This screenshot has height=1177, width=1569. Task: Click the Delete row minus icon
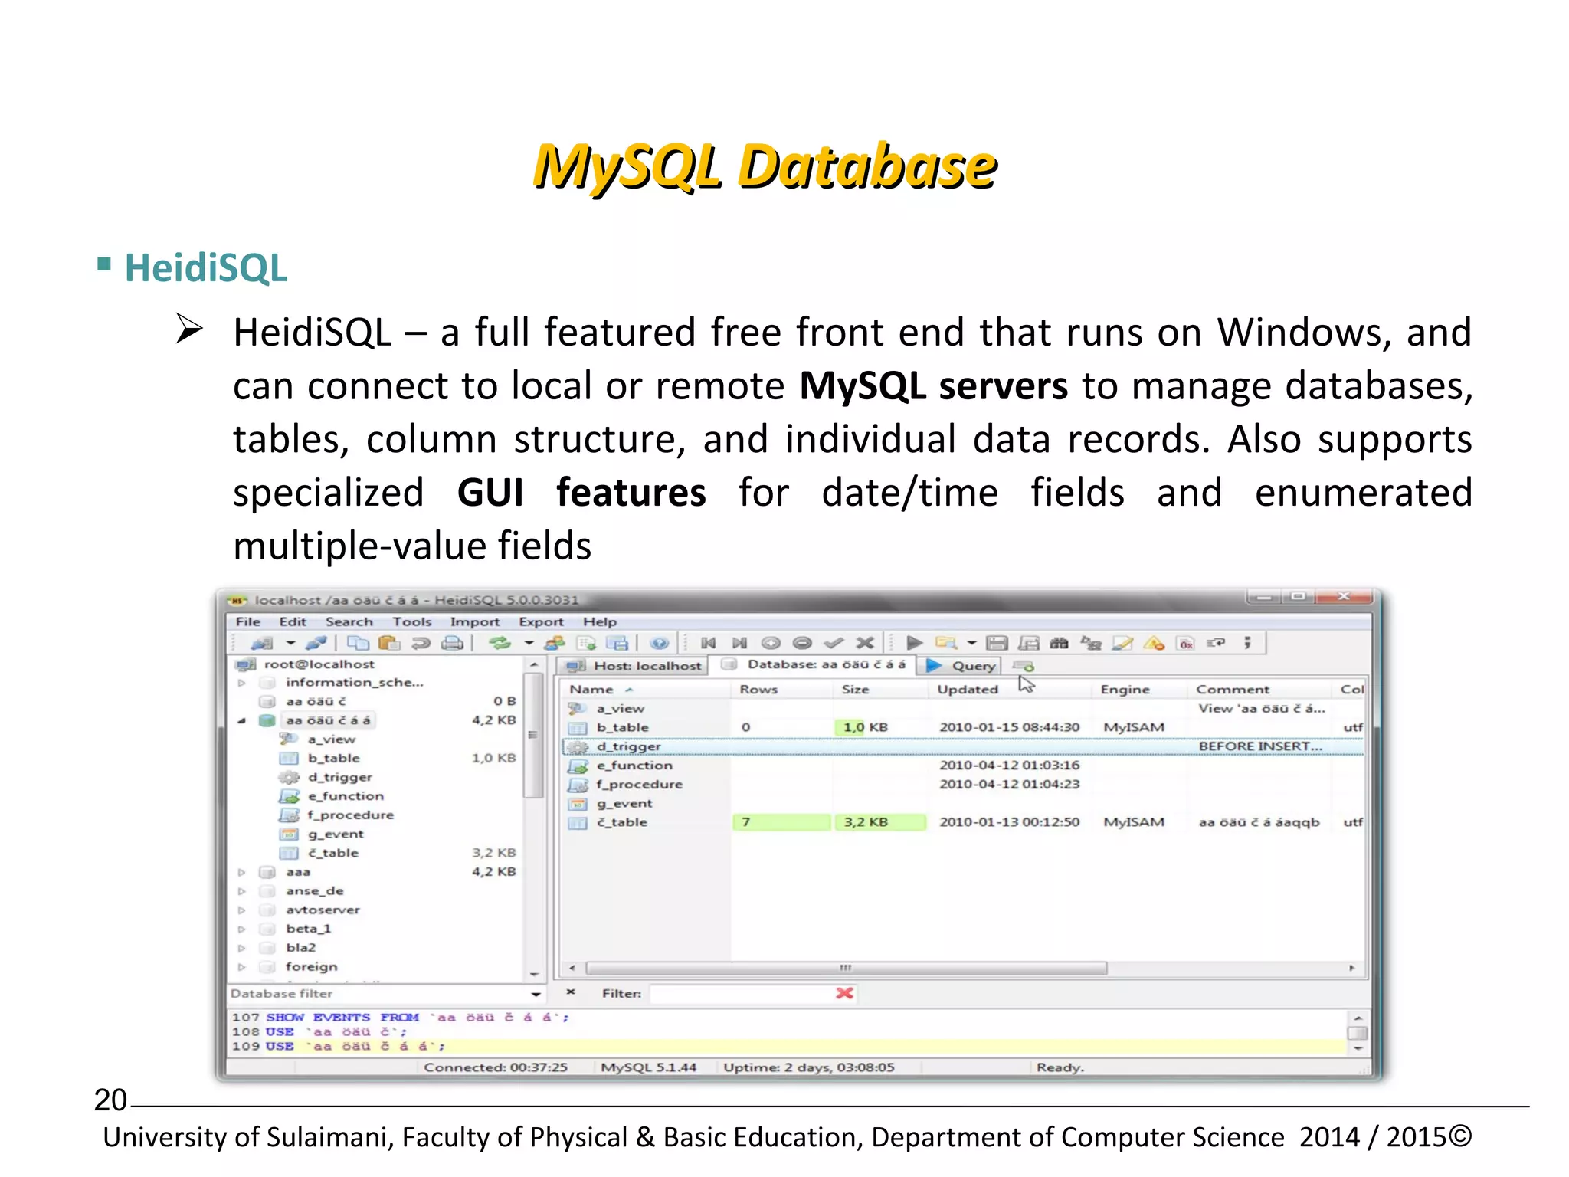802,643
